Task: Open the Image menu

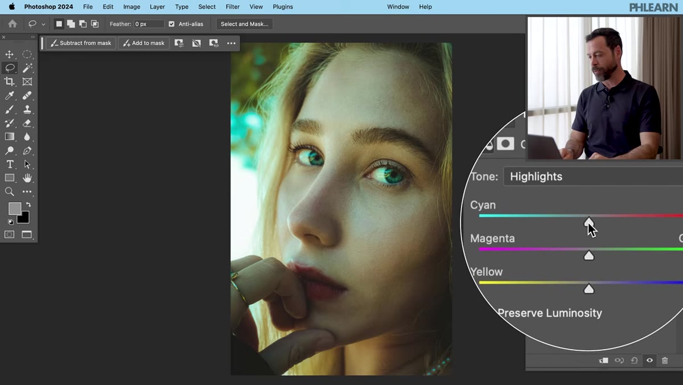Action: (x=131, y=7)
